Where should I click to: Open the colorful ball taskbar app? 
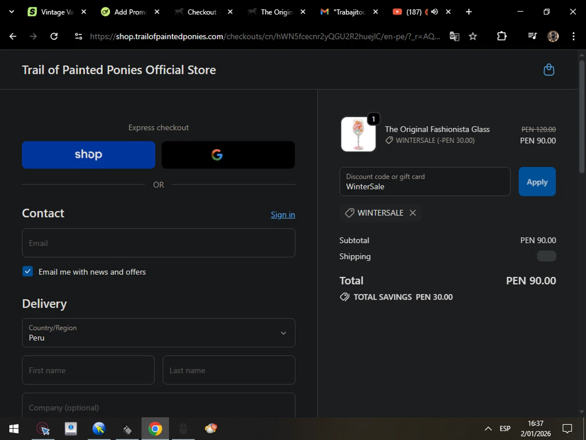point(211,429)
